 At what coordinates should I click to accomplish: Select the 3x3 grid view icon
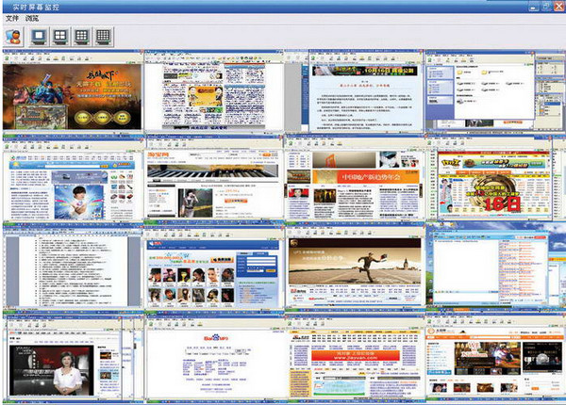tap(82, 37)
